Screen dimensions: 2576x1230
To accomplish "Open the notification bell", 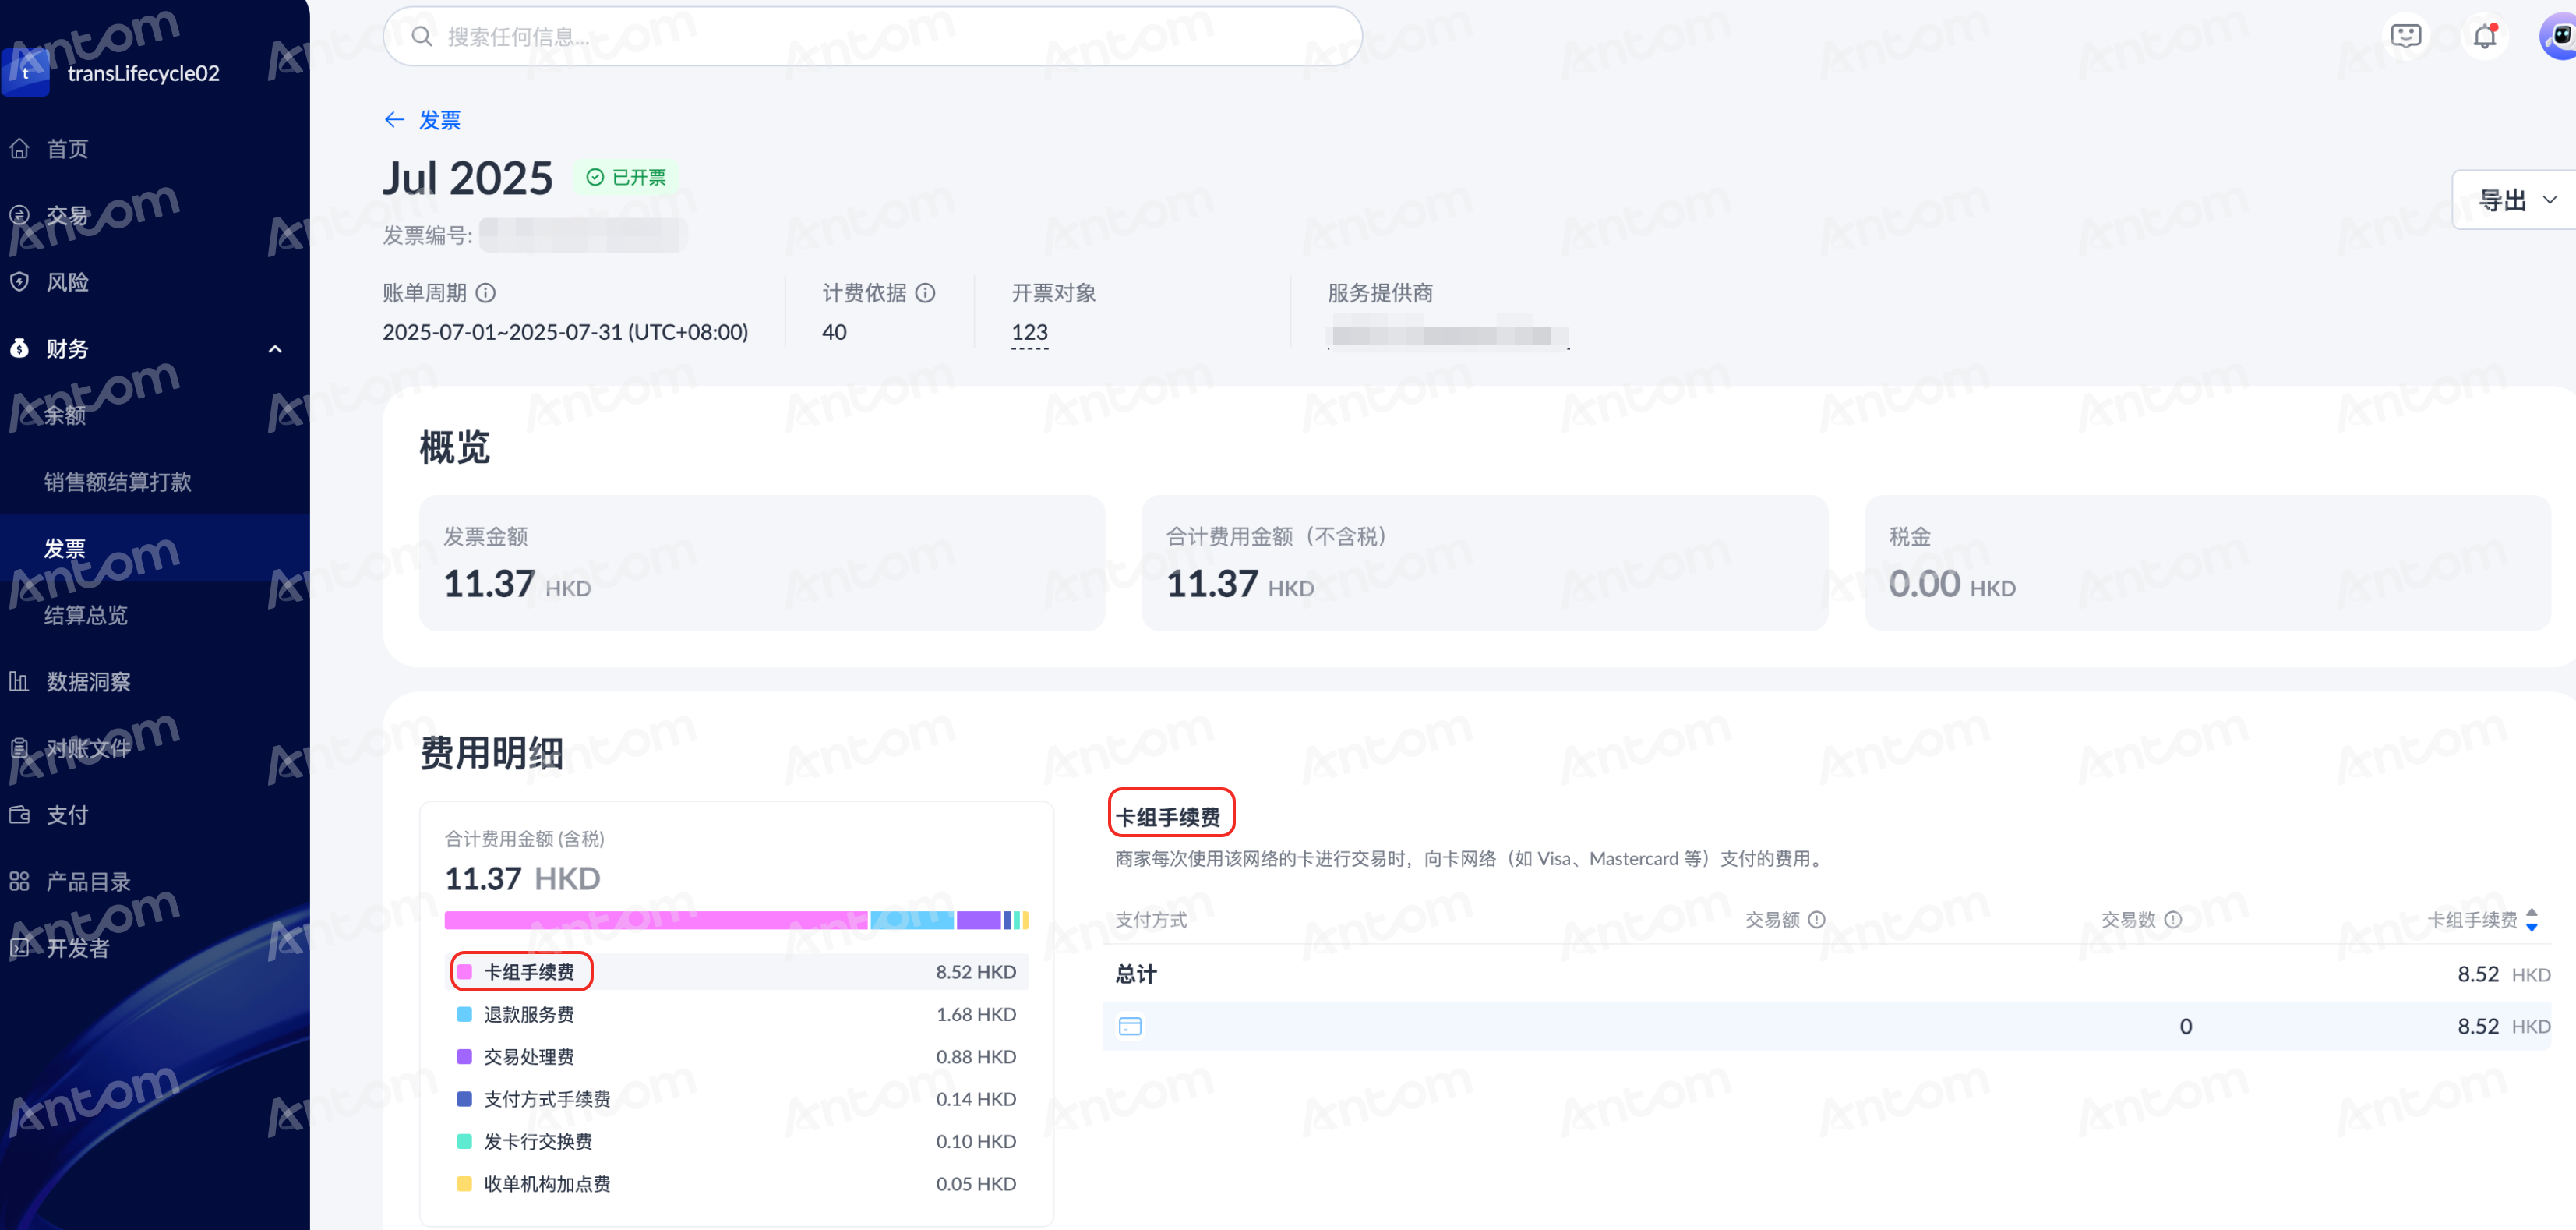I will coord(2485,37).
